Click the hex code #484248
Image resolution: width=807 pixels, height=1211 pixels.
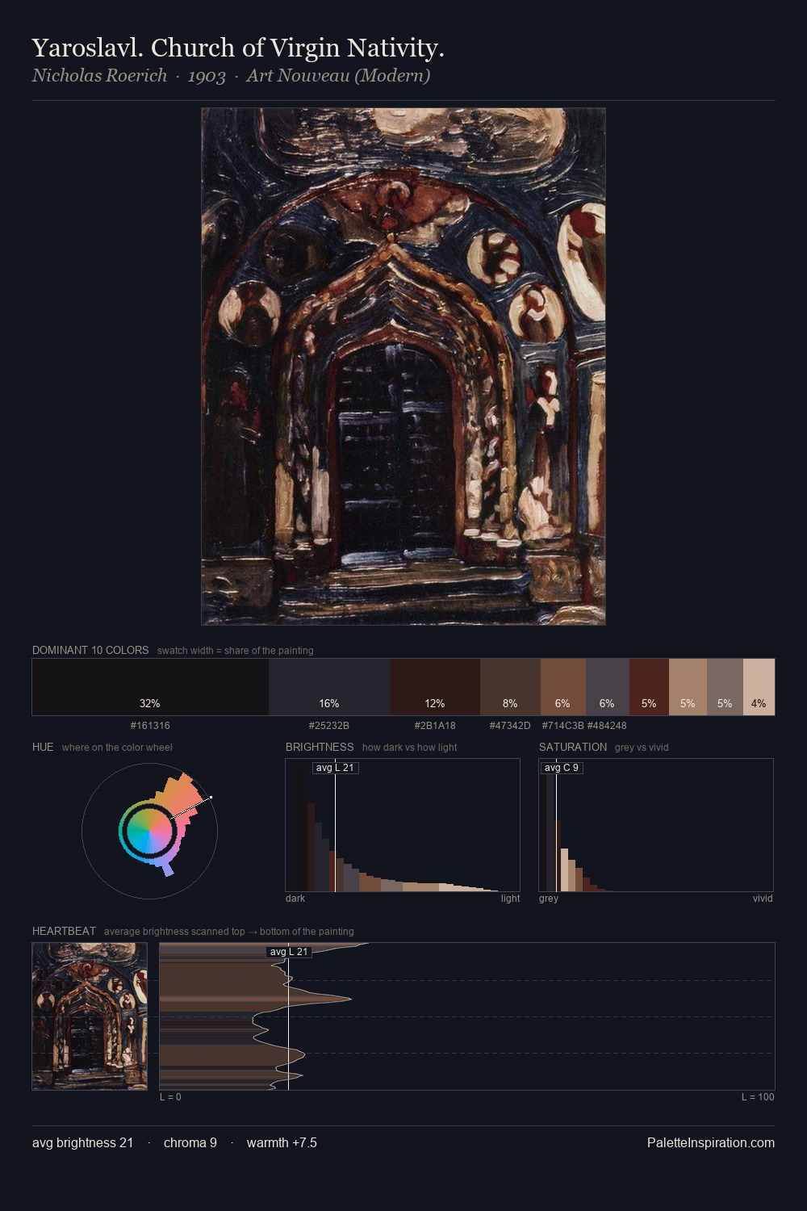tap(607, 726)
